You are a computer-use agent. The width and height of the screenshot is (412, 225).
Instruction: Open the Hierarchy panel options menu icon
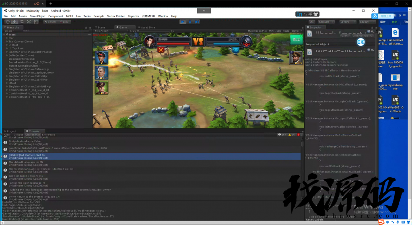click(90, 28)
